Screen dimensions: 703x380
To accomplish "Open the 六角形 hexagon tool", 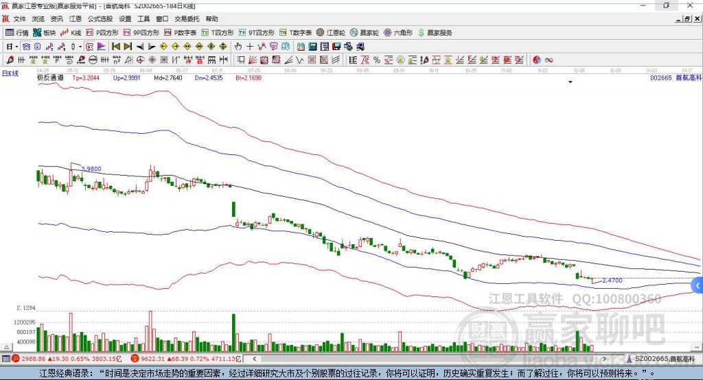I will pyautogui.click(x=398, y=33).
